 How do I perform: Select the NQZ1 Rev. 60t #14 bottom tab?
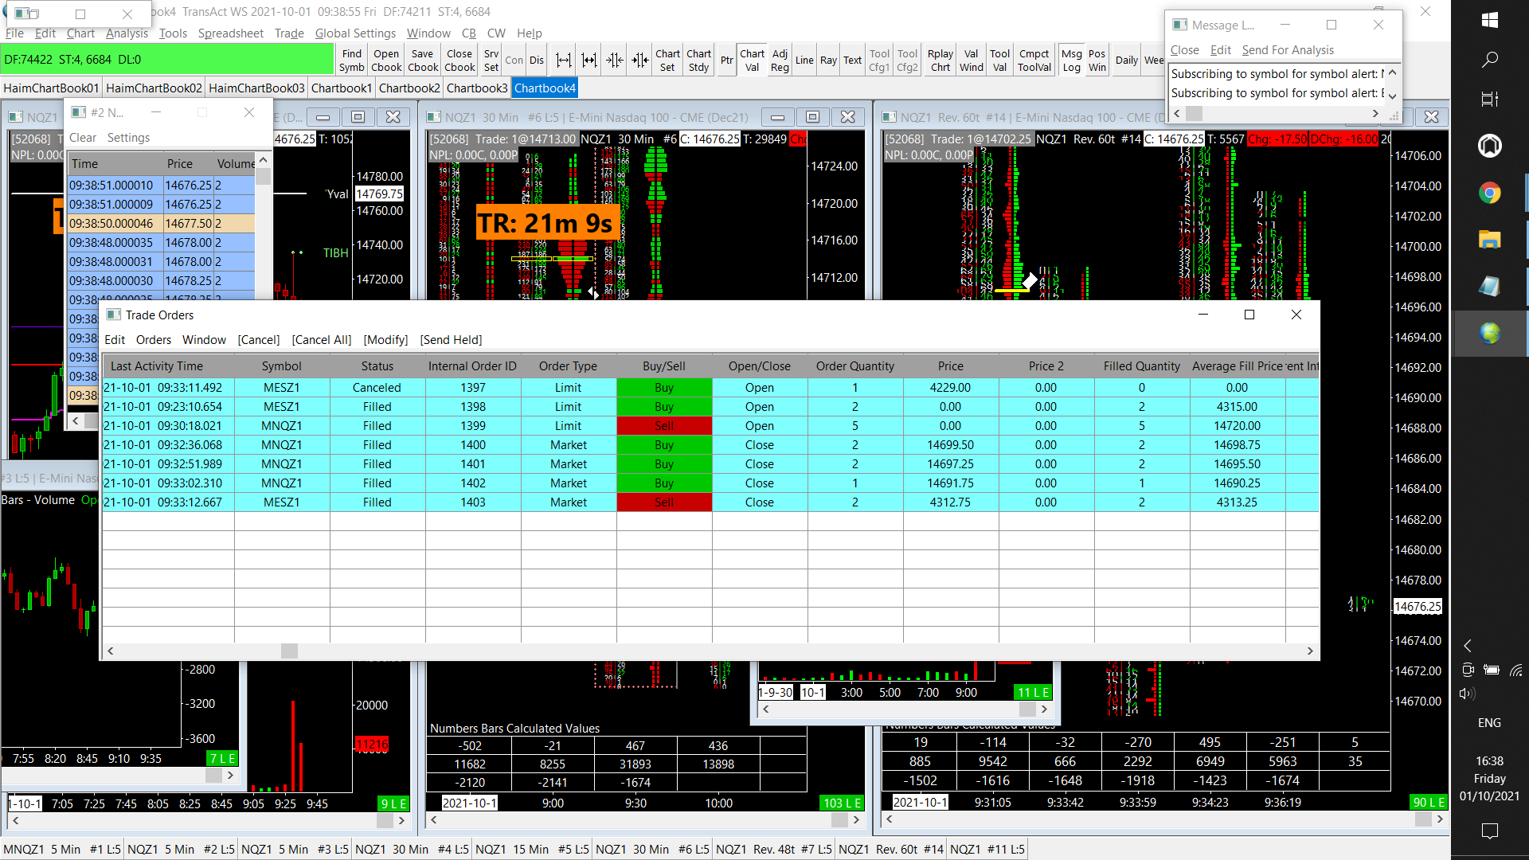890,850
